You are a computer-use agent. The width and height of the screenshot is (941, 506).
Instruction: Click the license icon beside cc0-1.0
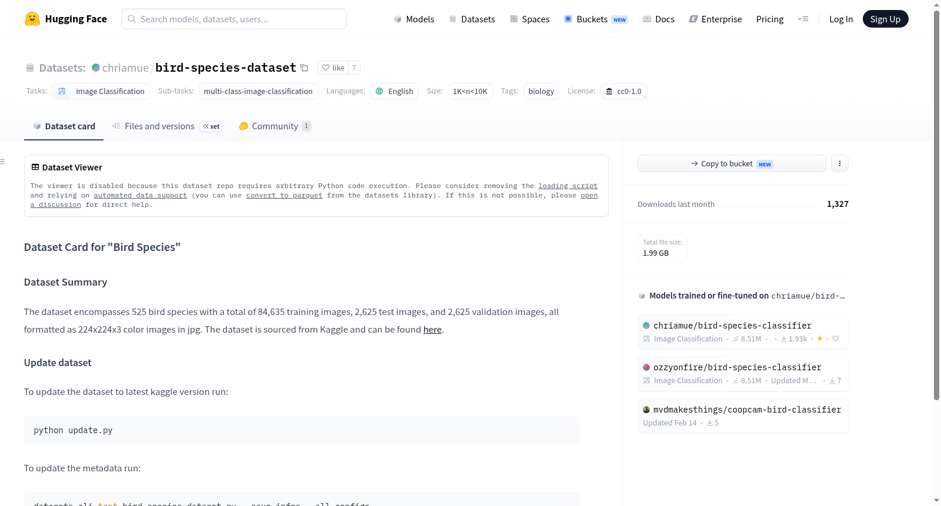pos(609,91)
